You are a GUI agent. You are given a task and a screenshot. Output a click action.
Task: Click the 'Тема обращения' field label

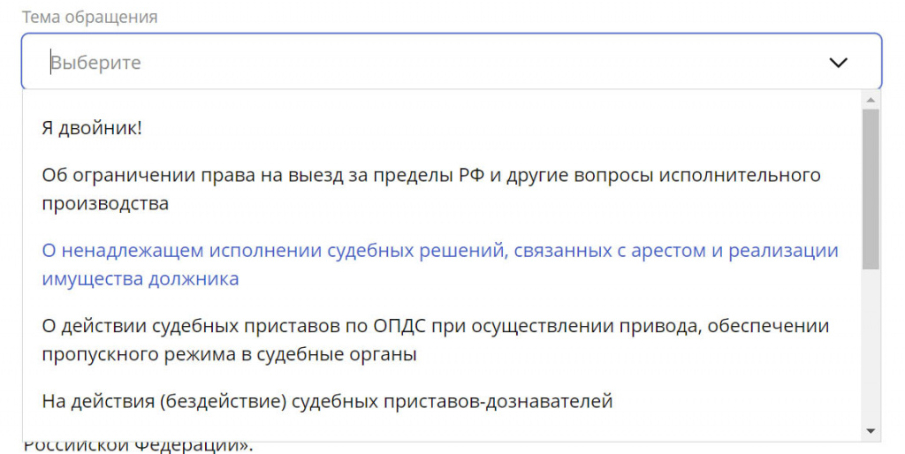[89, 17]
